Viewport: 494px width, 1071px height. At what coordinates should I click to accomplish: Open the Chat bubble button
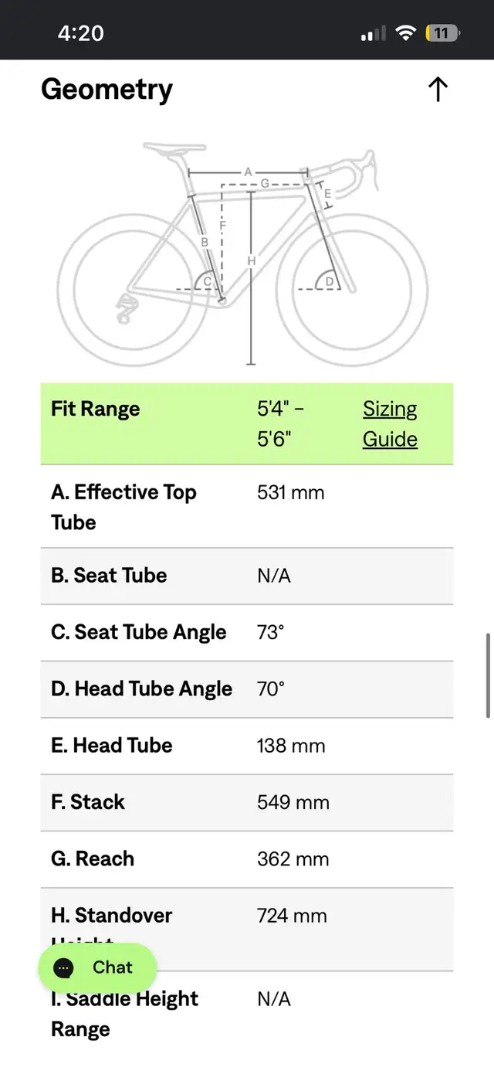pyautogui.click(x=97, y=967)
